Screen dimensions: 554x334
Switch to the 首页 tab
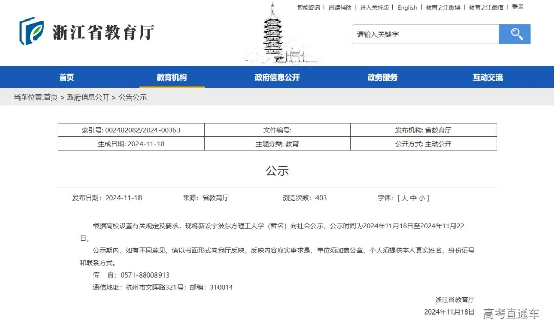click(67, 77)
